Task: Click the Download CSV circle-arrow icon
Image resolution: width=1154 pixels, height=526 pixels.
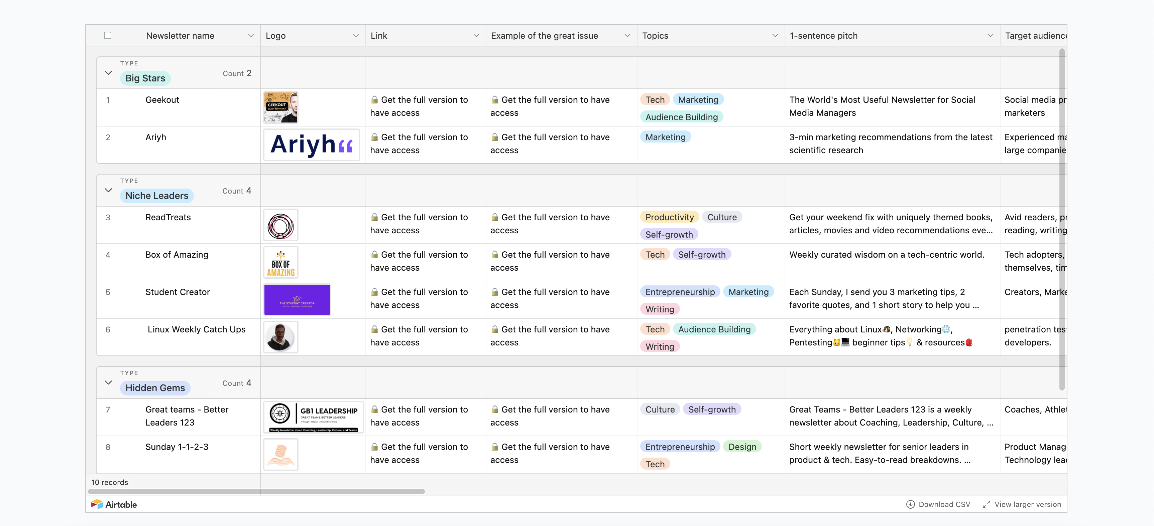Action: [x=910, y=504]
